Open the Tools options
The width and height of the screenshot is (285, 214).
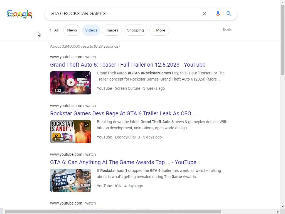point(227,30)
